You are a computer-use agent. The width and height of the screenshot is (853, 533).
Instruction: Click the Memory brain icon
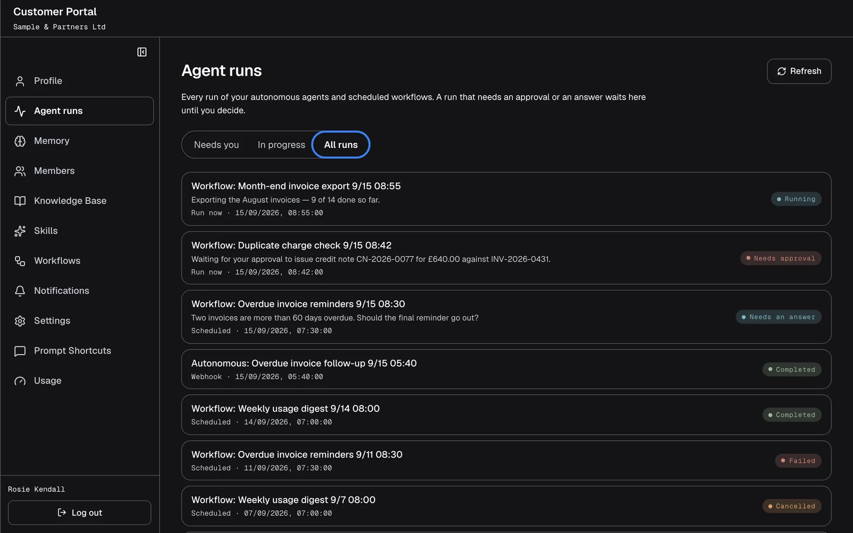click(x=20, y=141)
